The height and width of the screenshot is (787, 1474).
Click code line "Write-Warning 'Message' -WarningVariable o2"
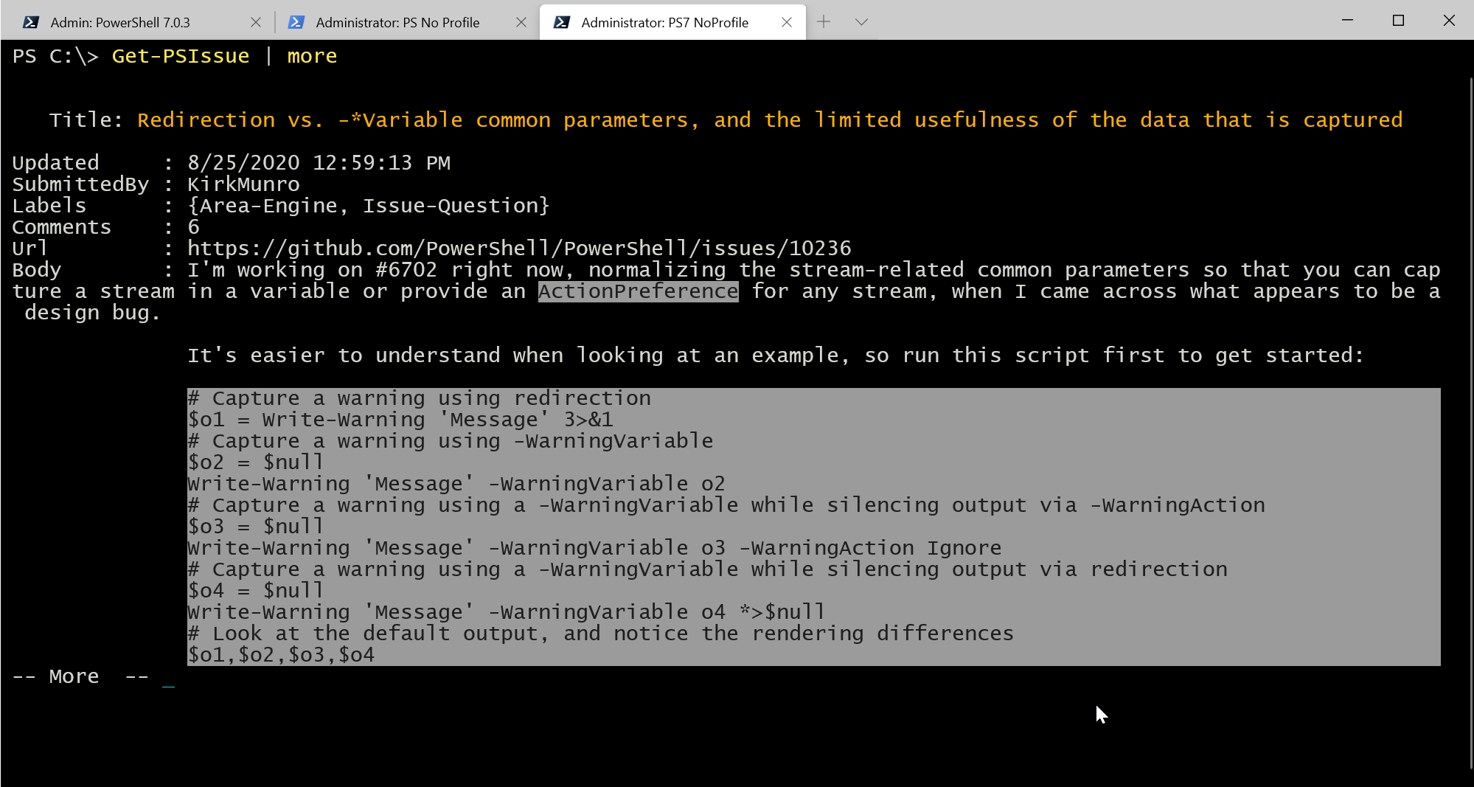point(456,484)
